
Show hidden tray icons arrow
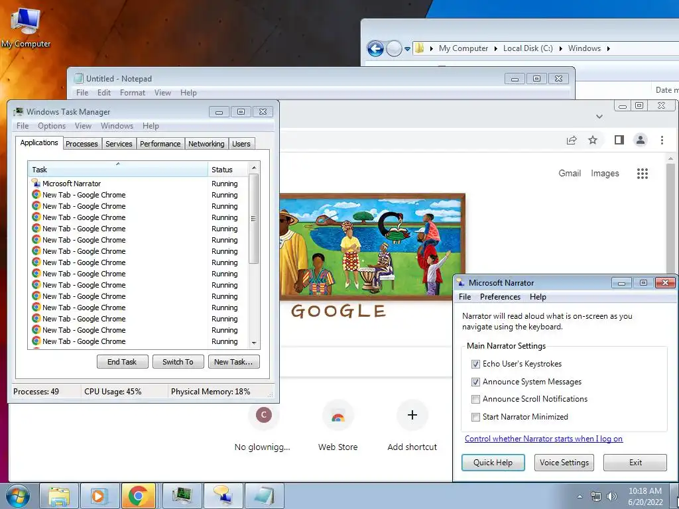(580, 496)
